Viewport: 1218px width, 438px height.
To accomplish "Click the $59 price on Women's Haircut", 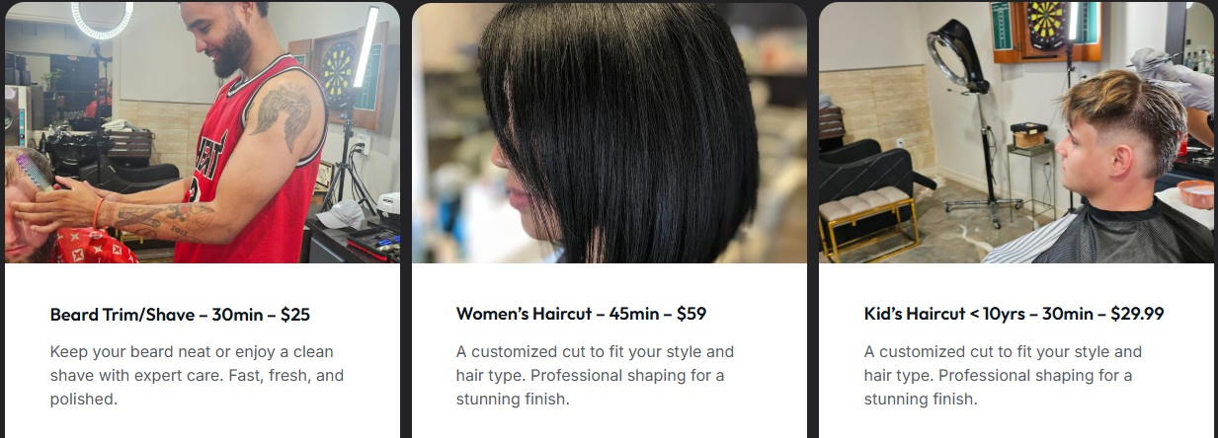I will pyautogui.click(x=691, y=315).
